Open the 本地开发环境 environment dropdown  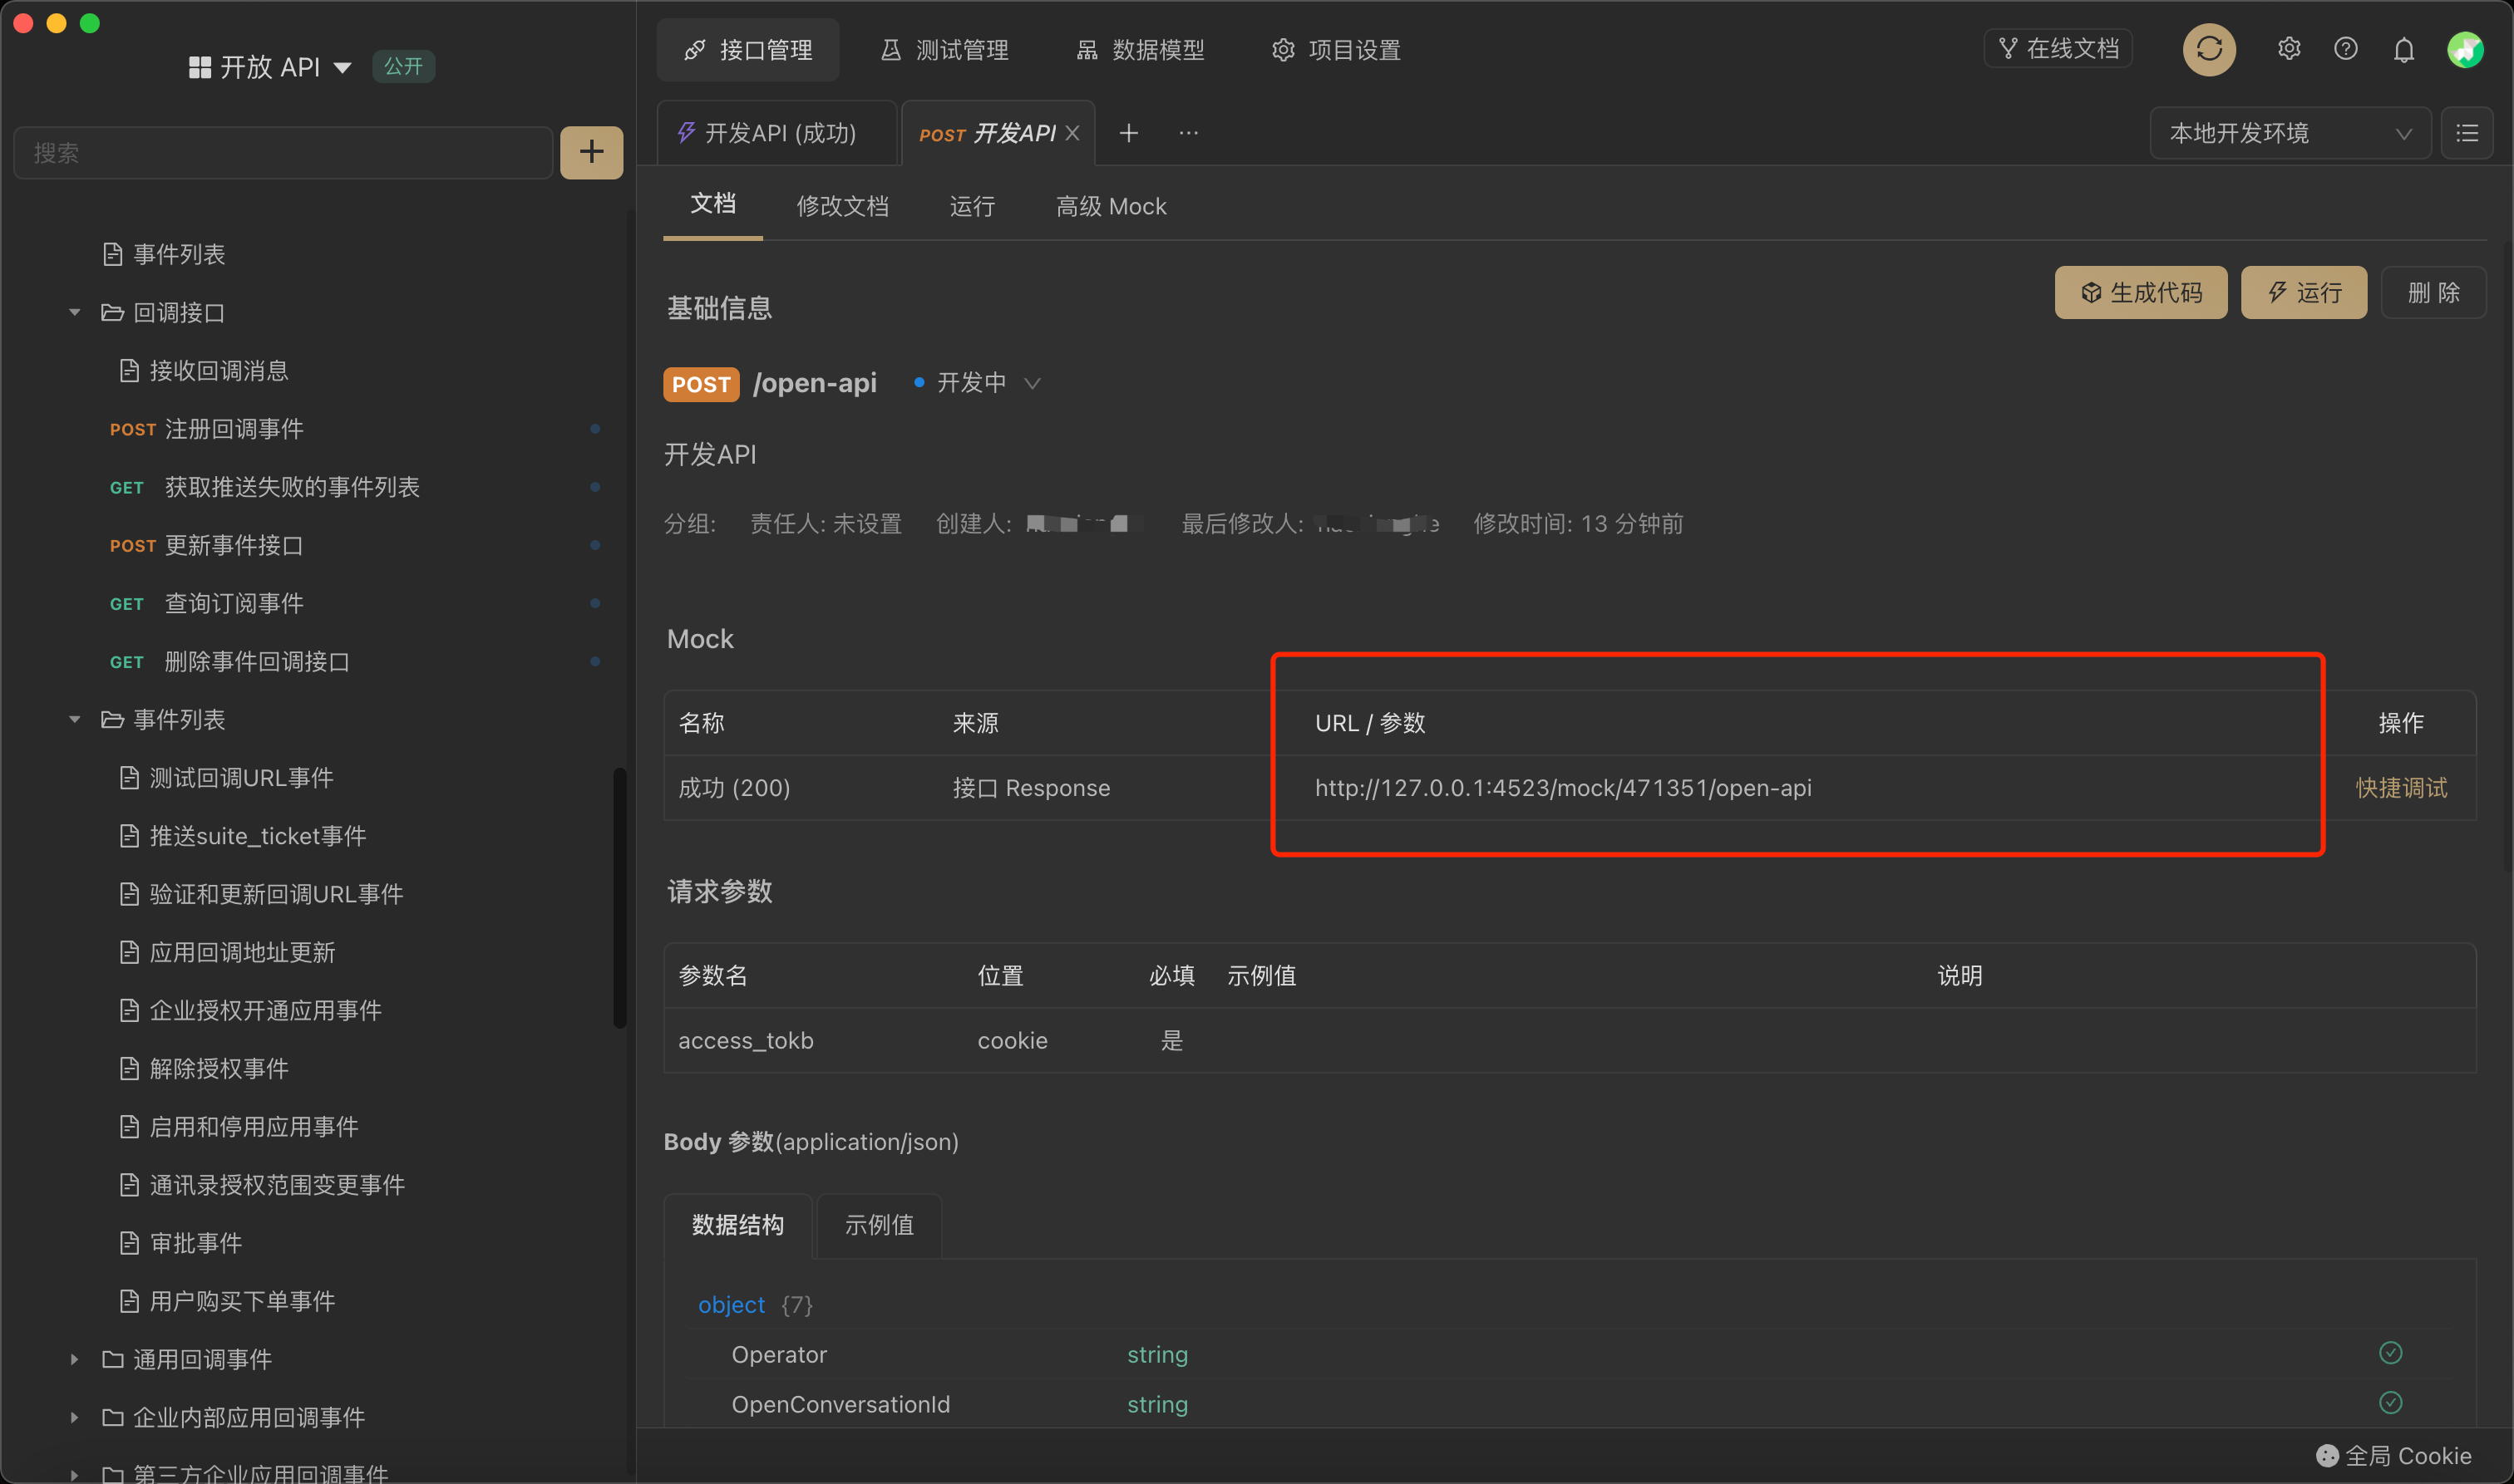pyautogui.click(x=2290, y=133)
